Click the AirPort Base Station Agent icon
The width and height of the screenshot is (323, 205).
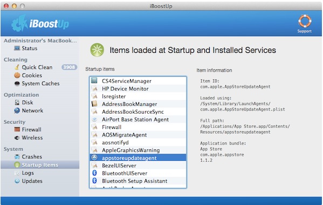(94, 119)
